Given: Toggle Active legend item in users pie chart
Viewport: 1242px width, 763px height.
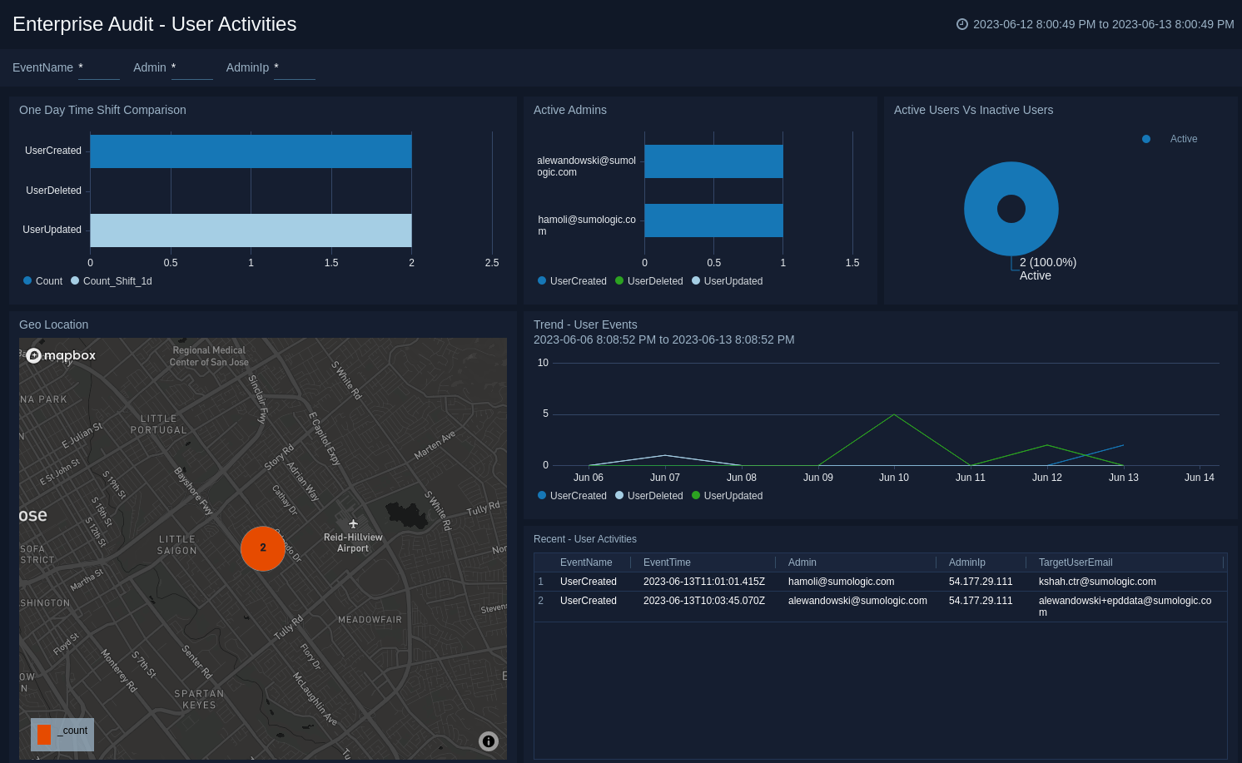Looking at the screenshot, I should point(1174,139).
